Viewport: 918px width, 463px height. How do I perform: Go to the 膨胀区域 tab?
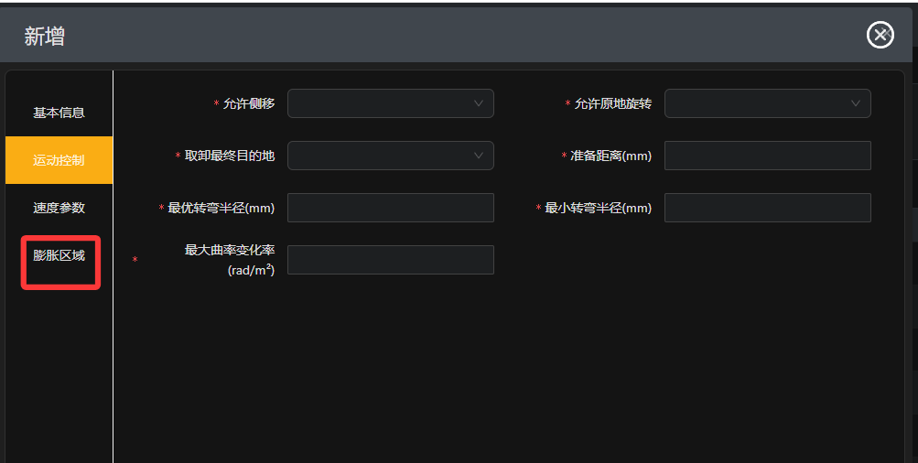(59, 255)
